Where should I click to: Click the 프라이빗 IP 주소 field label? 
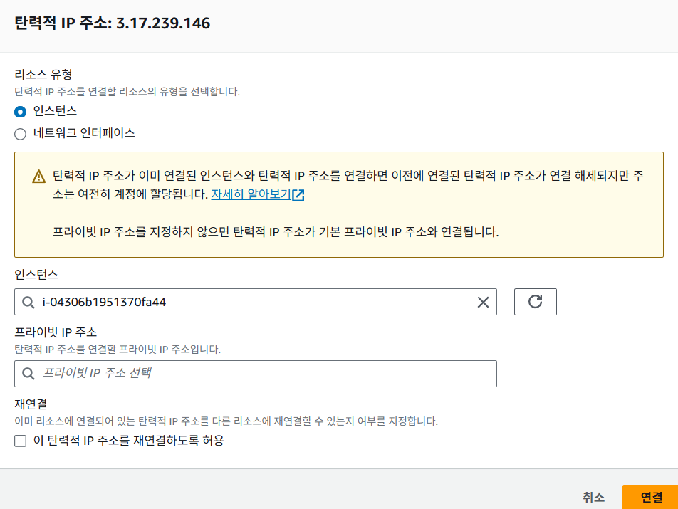point(56,332)
